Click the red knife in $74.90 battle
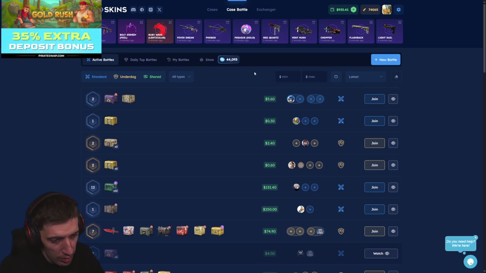The image size is (486, 273). [x=111, y=231]
